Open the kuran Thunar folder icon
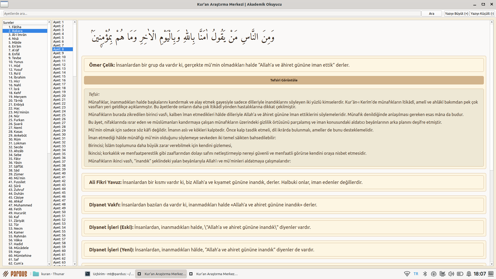This screenshot has width=496, height=279. click(x=36, y=274)
